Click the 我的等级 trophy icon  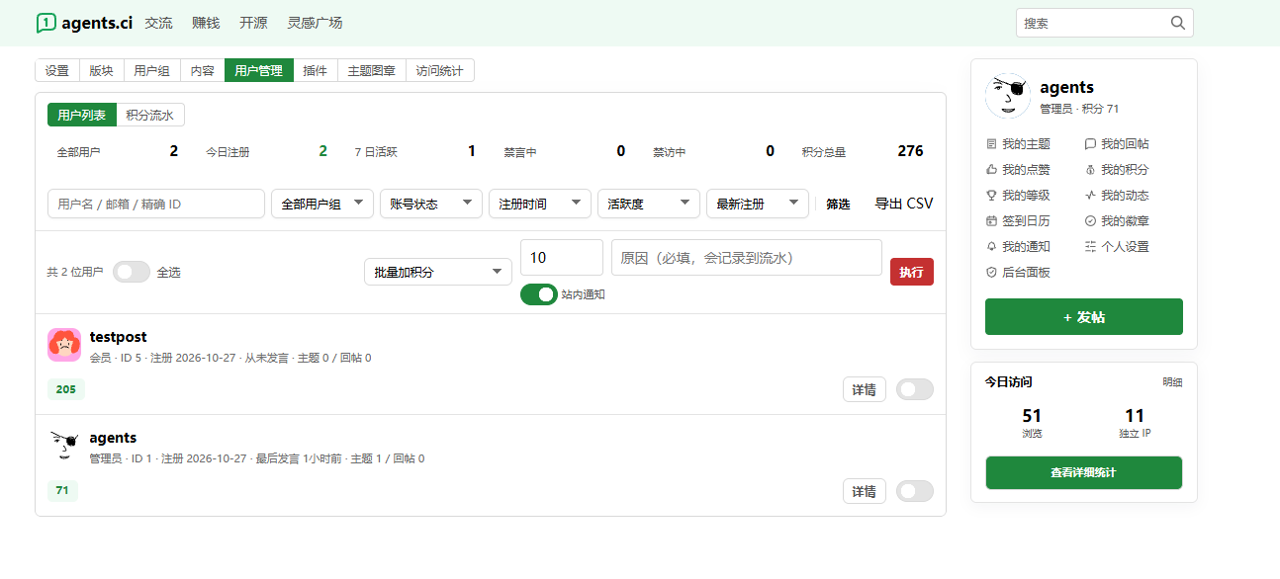coord(992,196)
